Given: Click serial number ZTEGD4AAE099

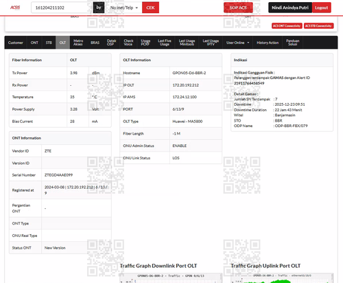Looking at the screenshot, I should pos(58,175).
